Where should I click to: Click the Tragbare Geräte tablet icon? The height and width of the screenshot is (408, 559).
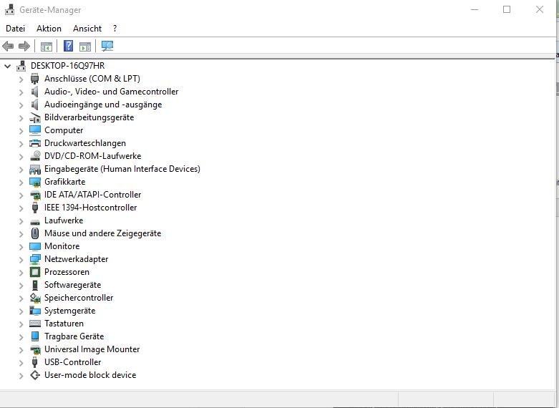pos(34,336)
